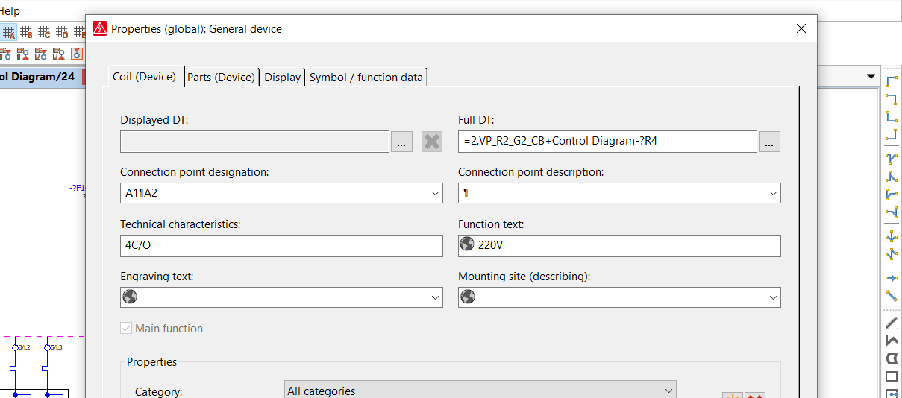
Task: Click the globe icon in Function text
Action: tap(467, 245)
